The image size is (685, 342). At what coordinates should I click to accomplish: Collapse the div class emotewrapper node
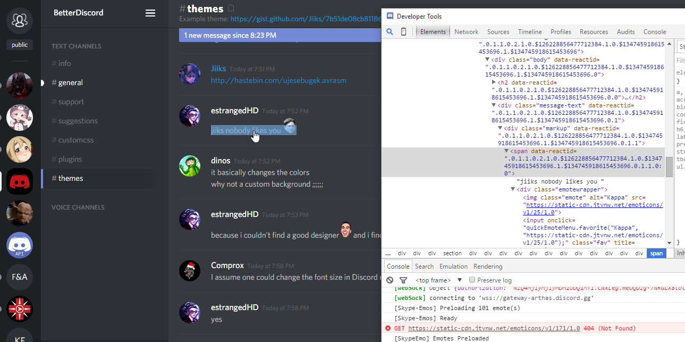point(513,189)
